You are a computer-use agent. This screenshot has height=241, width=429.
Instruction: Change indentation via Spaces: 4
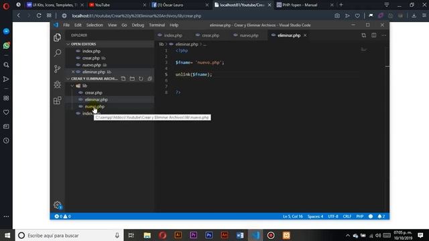[x=315, y=216]
